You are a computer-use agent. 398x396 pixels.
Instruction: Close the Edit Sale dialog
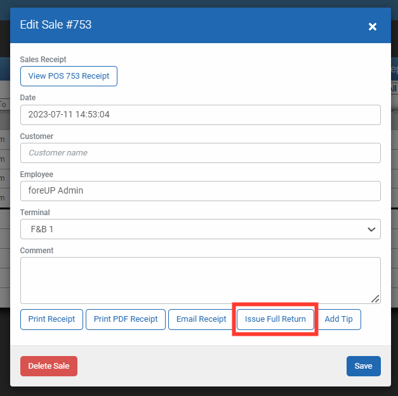click(373, 26)
